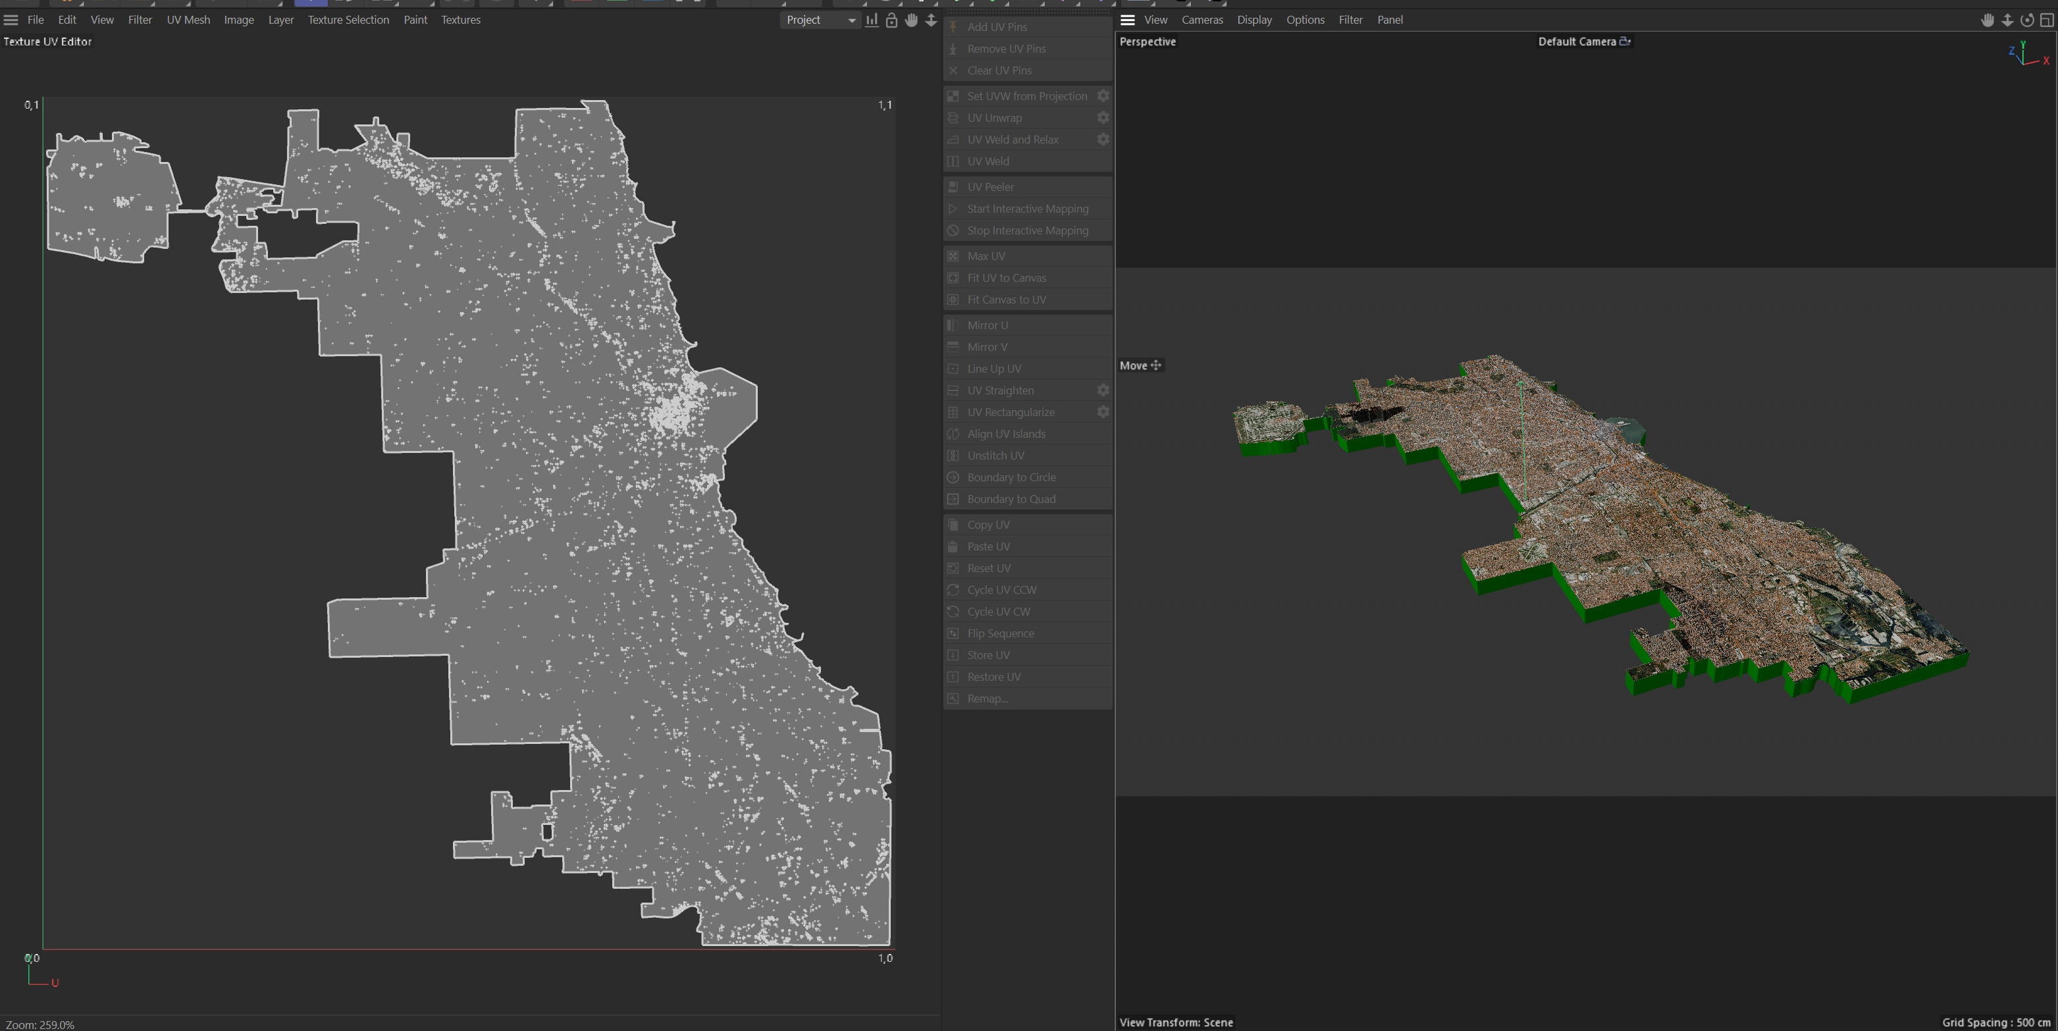Click the Default Camera link icon

pyautogui.click(x=1625, y=41)
